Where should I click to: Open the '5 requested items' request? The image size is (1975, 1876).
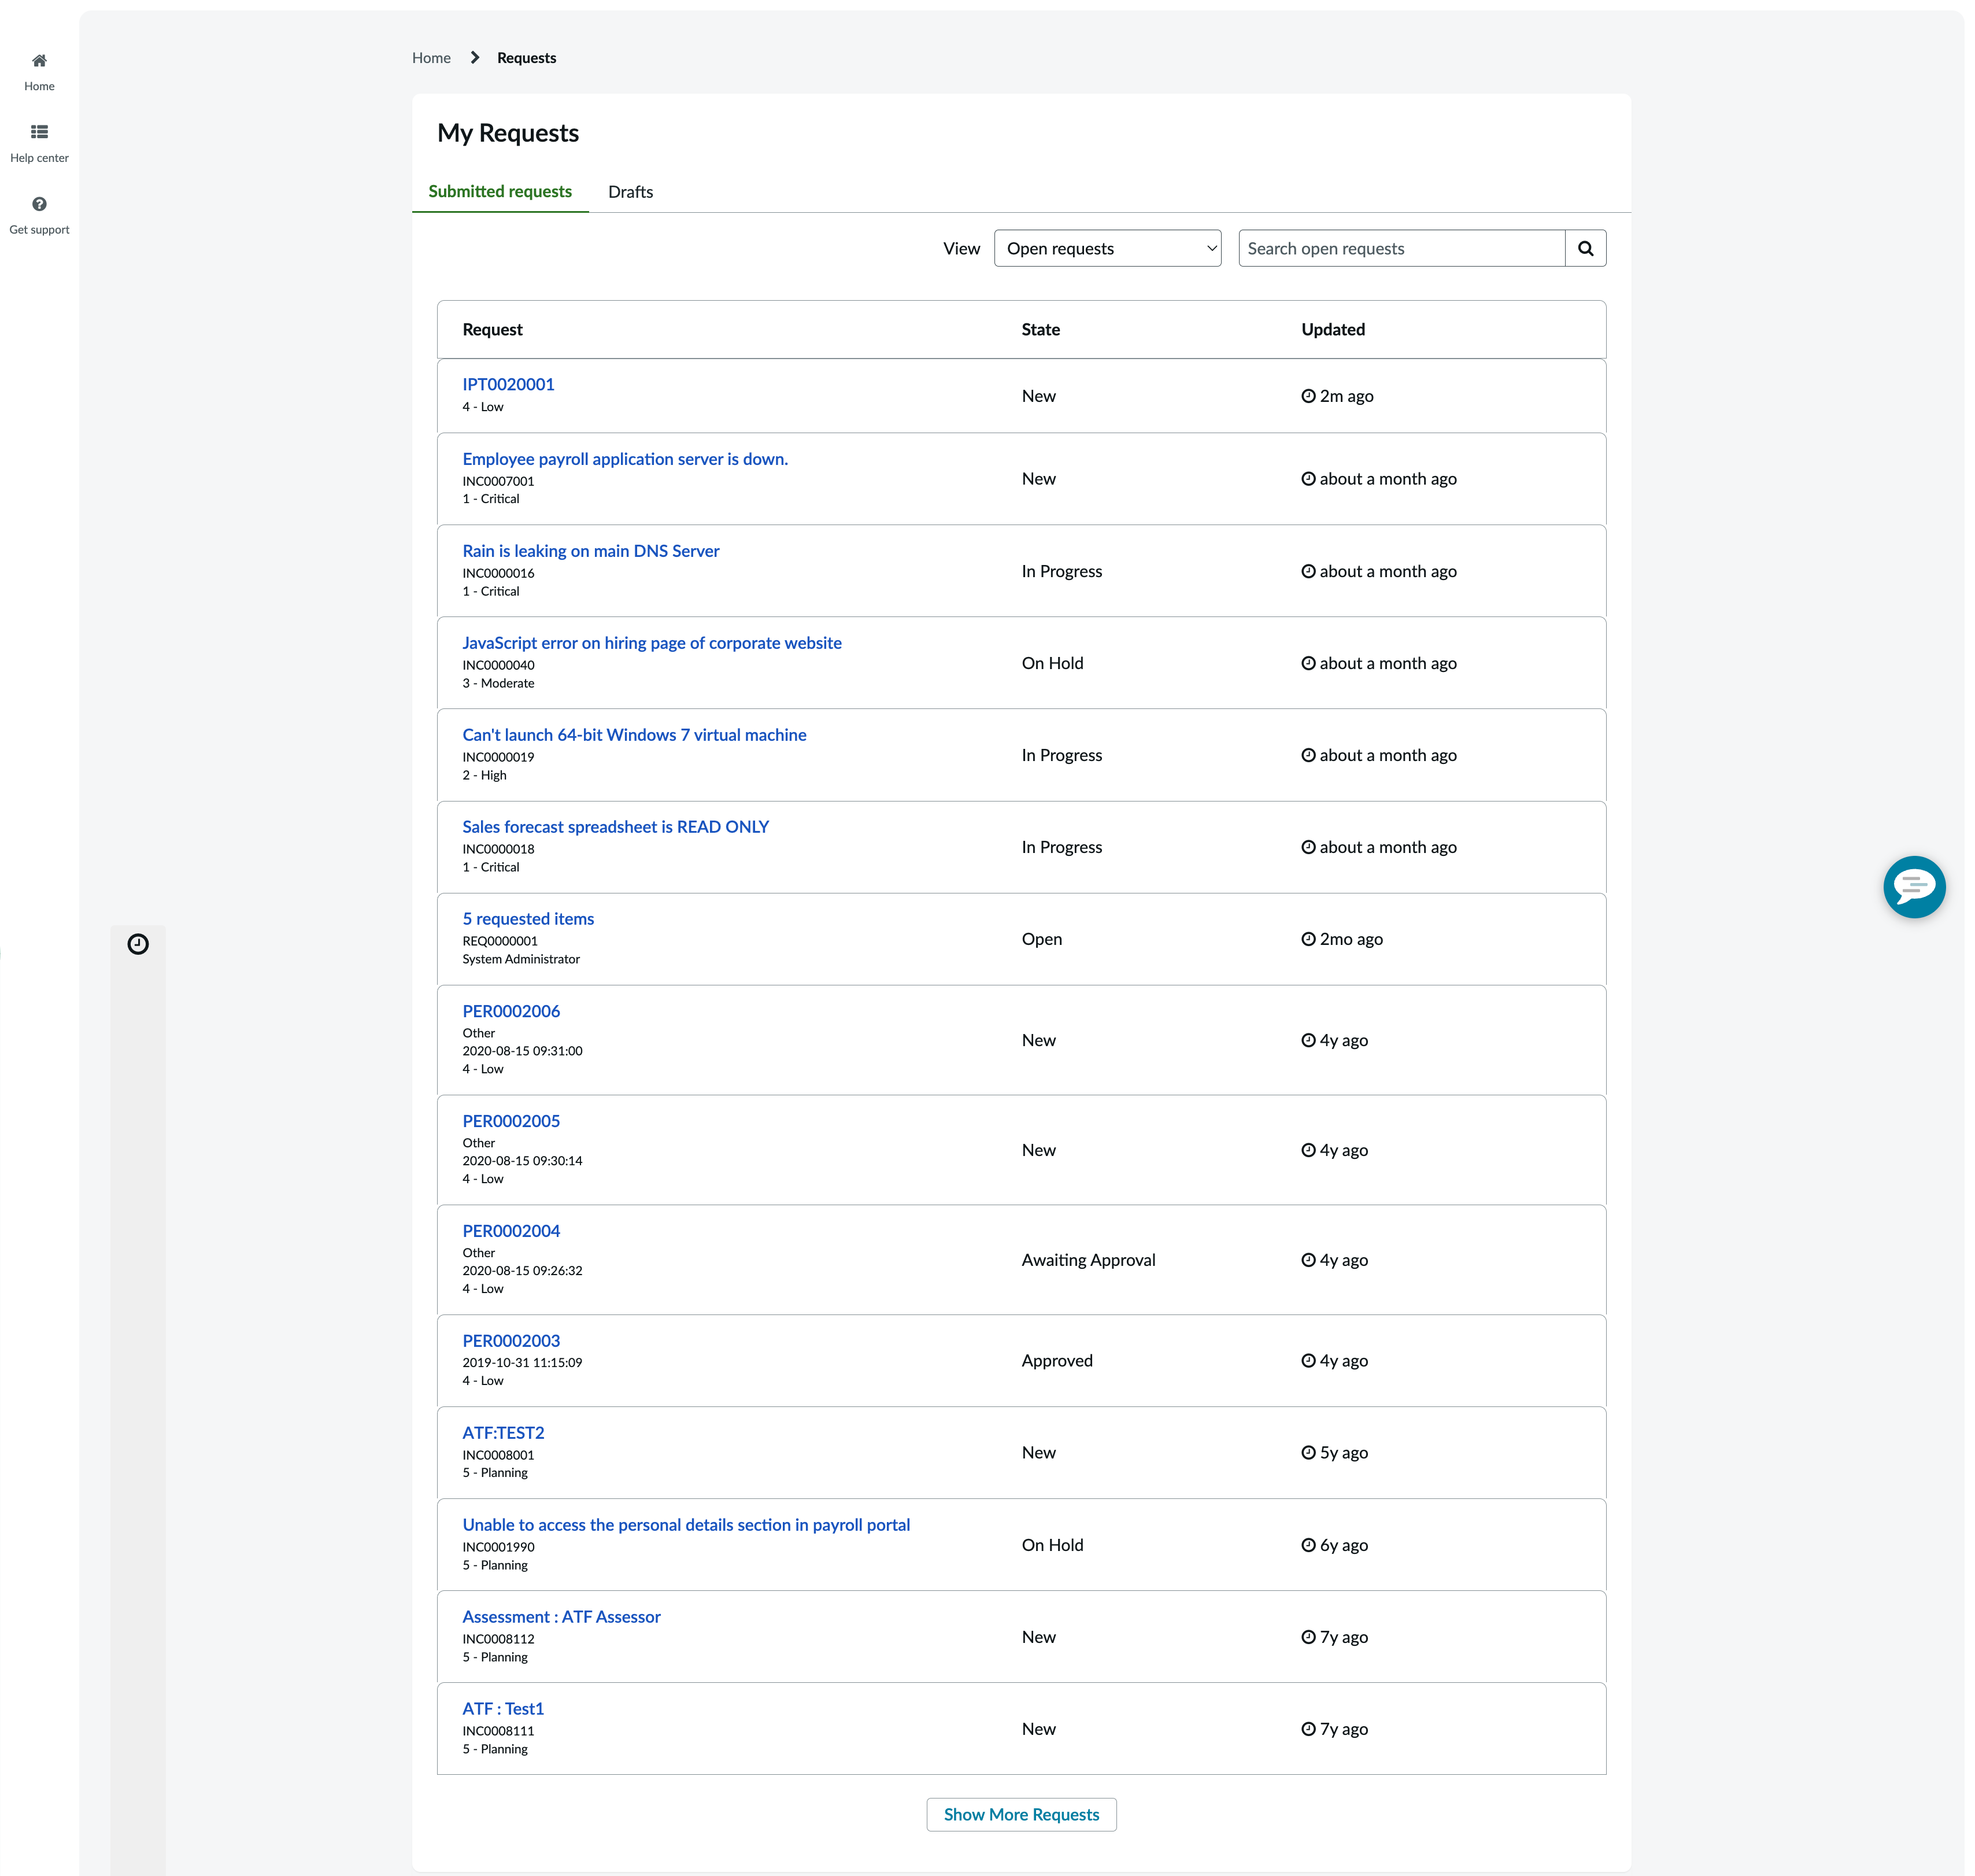pos(528,919)
